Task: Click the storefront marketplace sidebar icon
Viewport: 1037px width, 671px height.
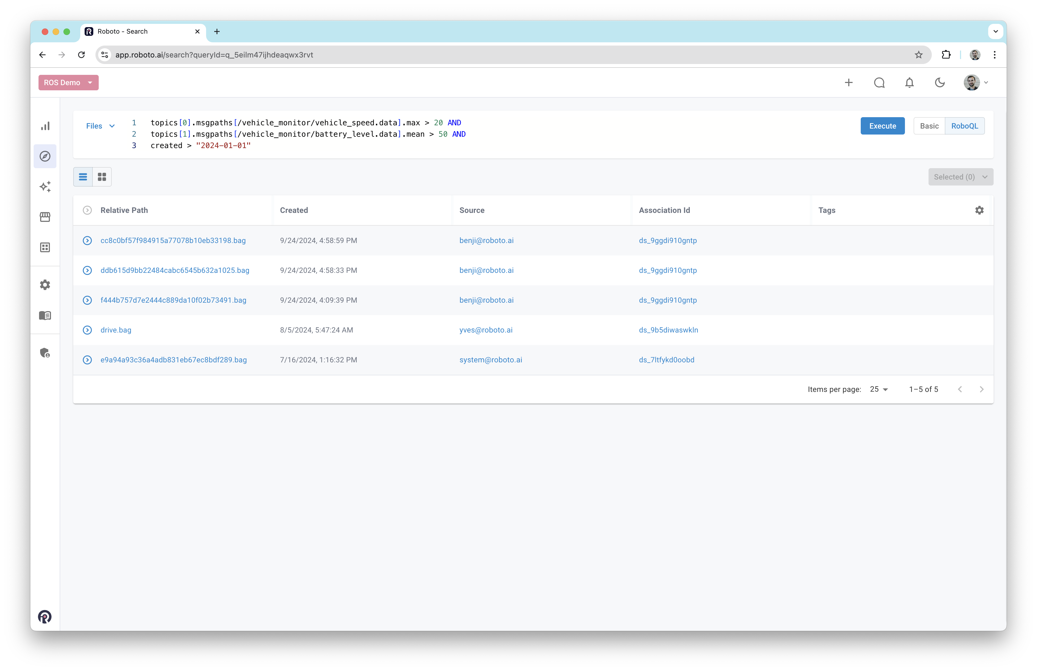Action: (x=45, y=217)
